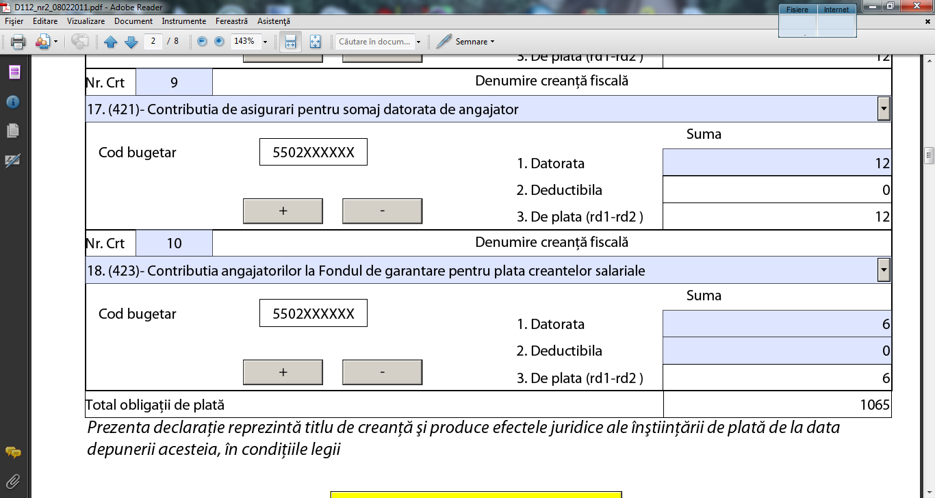Click Deductibila field in row 9
The width and height of the screenshot is (935, 498).
[x=777, y=189]
